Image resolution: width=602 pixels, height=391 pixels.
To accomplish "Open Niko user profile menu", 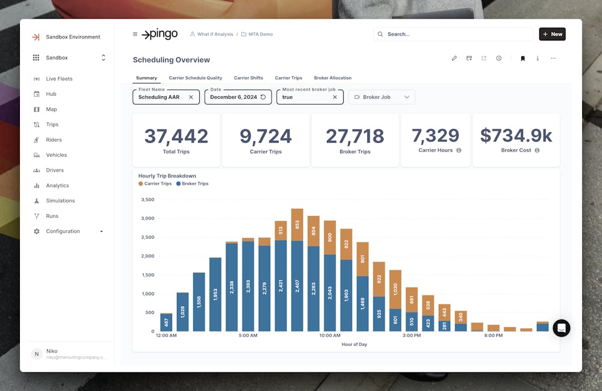I will pyautogui.click(x=70, y=354).
